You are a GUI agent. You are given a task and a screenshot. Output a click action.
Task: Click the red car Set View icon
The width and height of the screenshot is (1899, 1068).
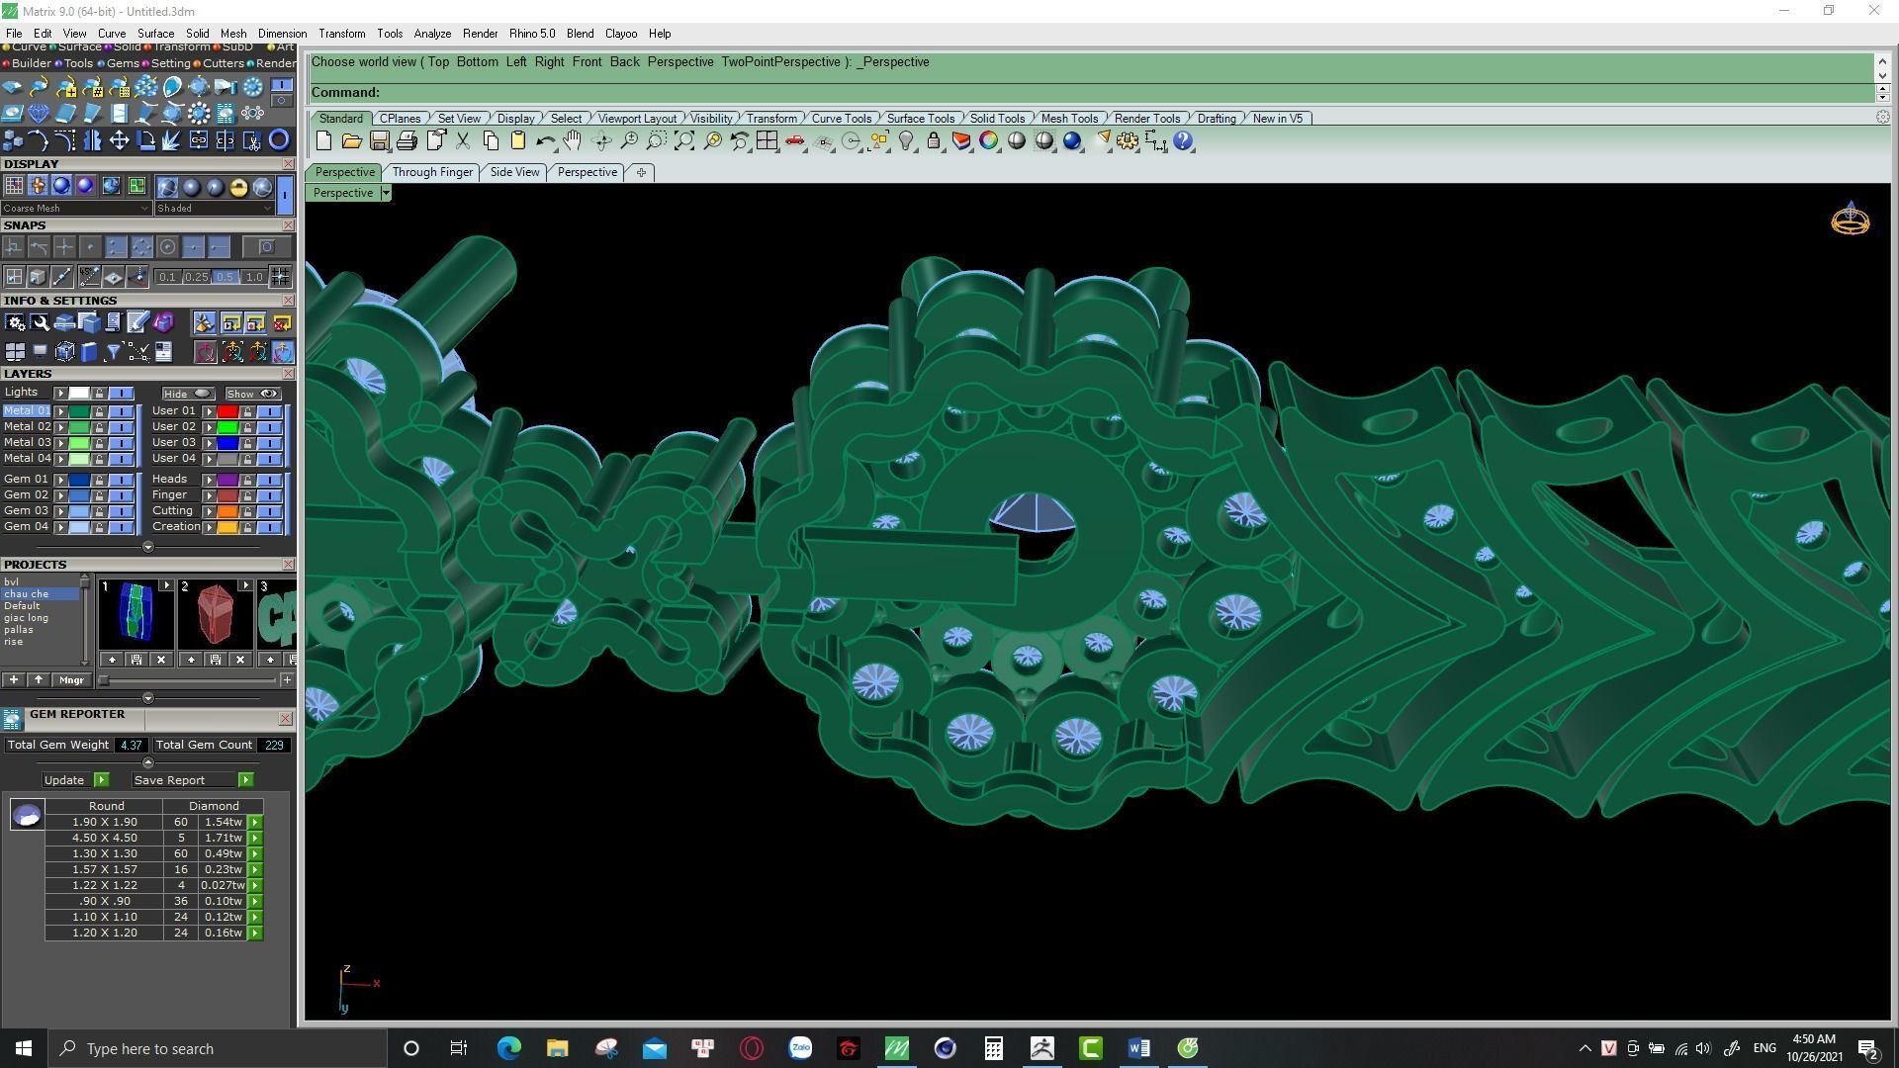(x=794, y=141)
